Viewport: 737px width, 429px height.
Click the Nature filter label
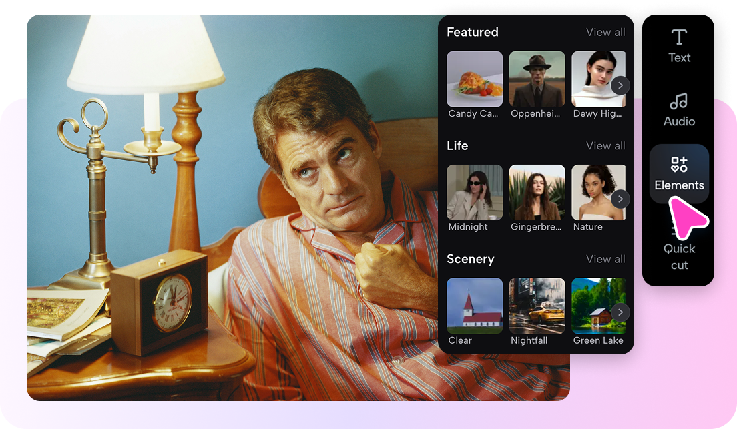[x=587, y=227]
